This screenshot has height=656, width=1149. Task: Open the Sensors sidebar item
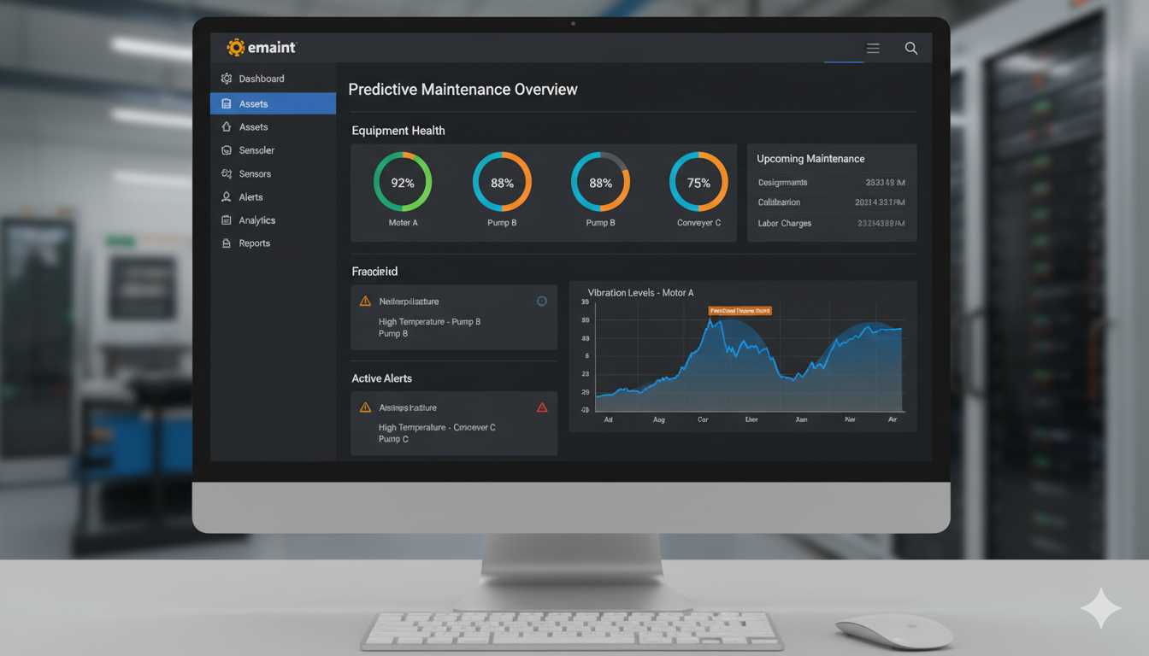255,174
